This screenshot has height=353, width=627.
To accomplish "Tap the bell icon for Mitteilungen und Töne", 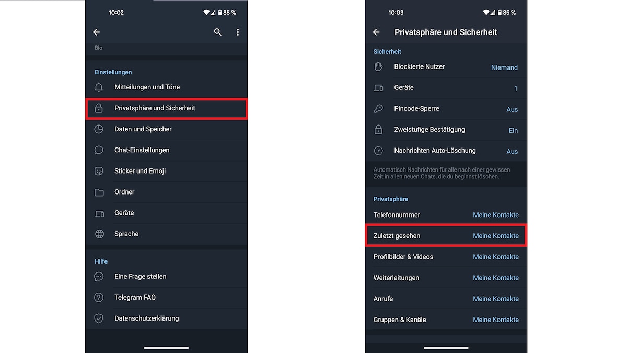I will [x=99, y=87].
